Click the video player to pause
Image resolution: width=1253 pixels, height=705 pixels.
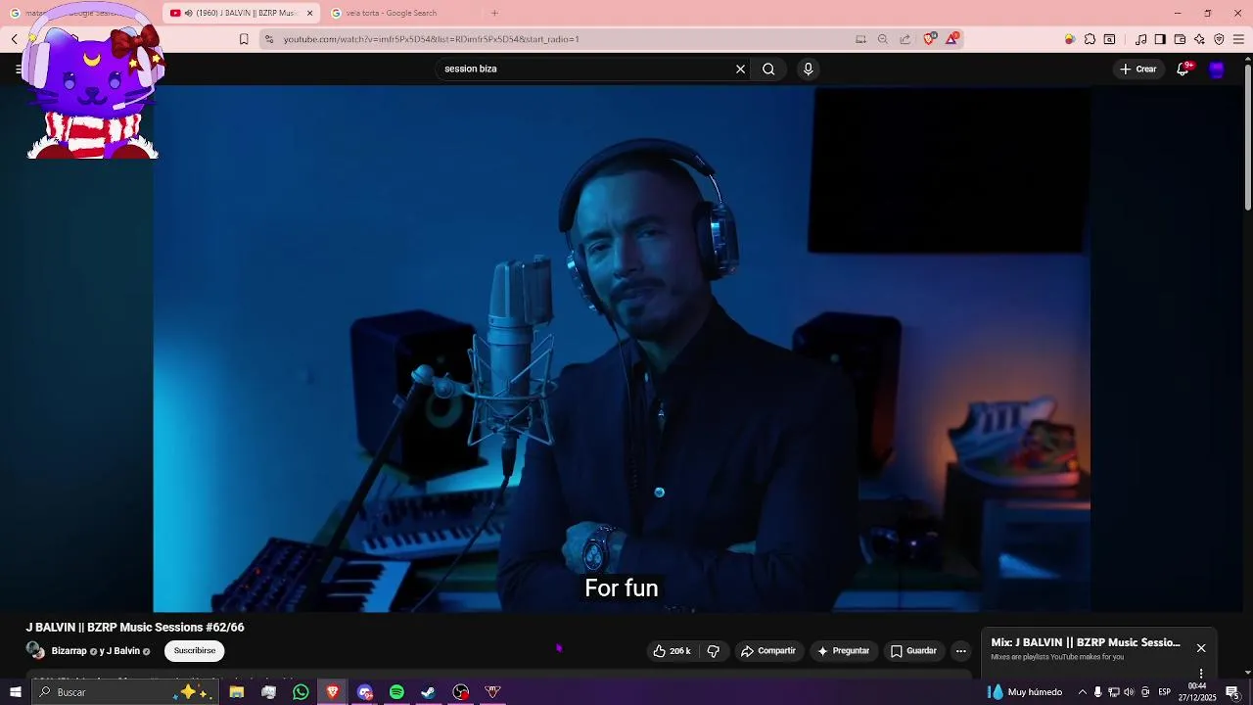click(x=622, y=349)
